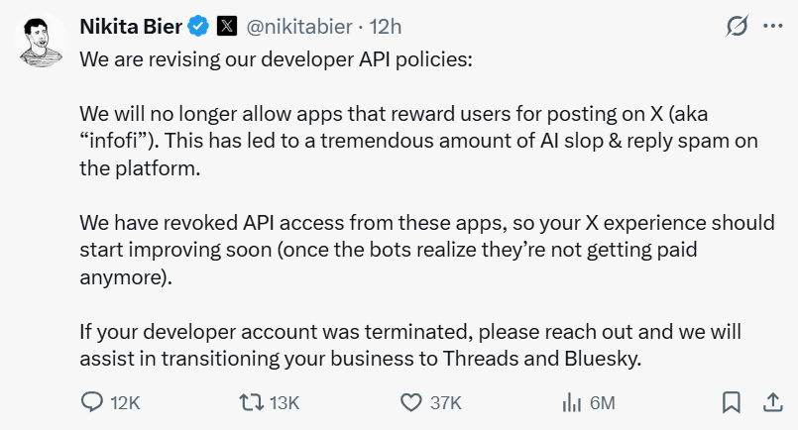798x430 pixels.
Task: Click the reply speech bubble icon
Action: click(x=91, y=402)
